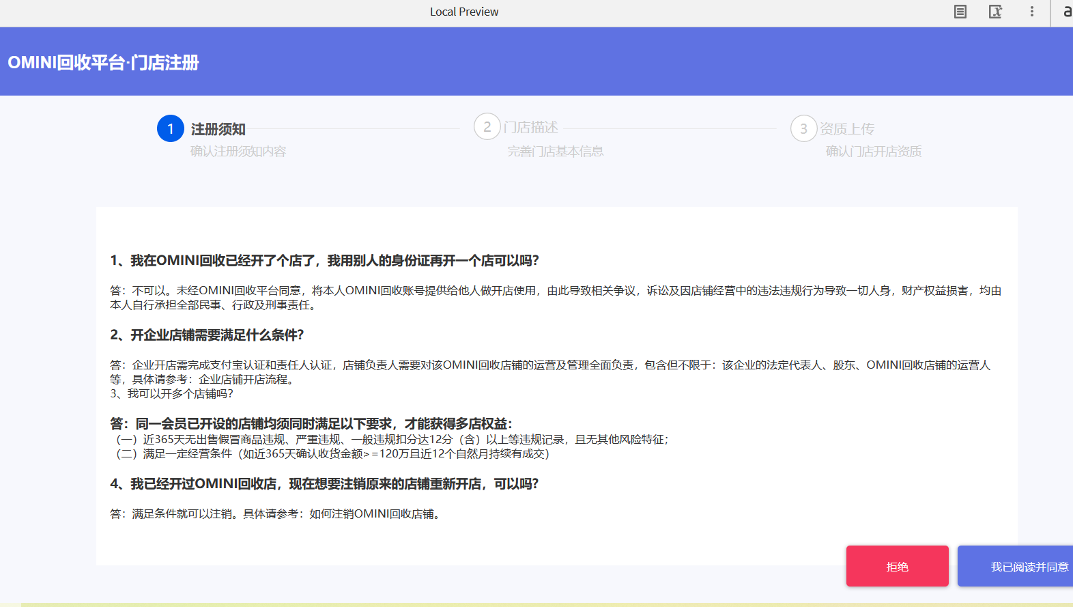Click the 确认注册须知内容 subtitle
The image size is (1073, 607).
tap(238, 152)
